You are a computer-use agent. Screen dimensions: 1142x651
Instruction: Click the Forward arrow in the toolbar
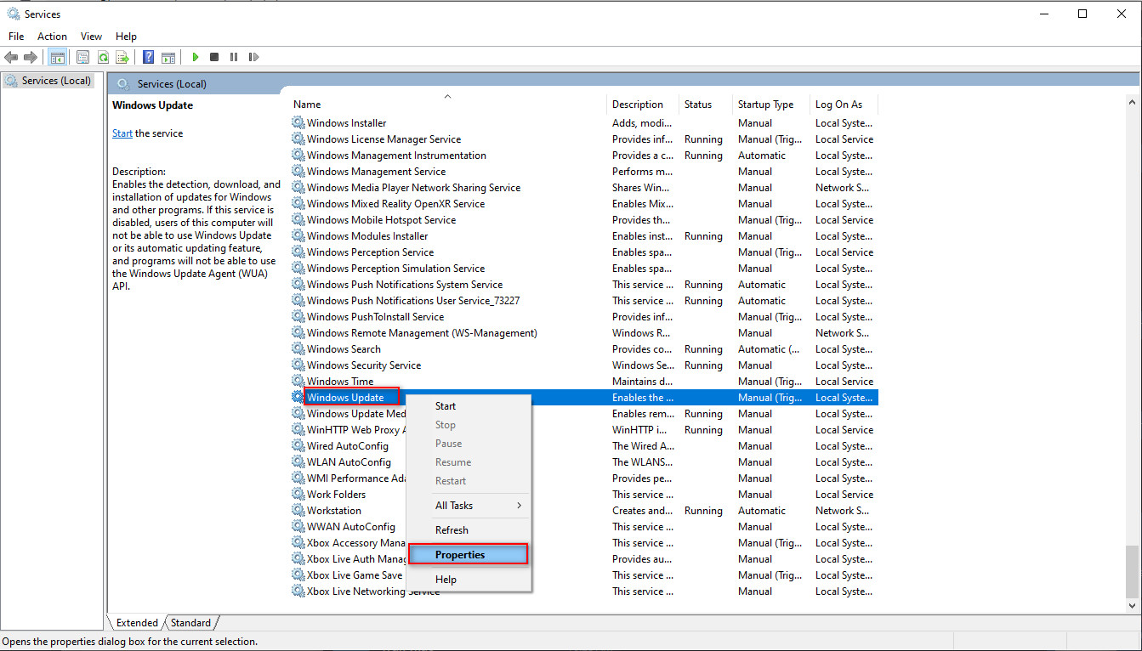31,57
